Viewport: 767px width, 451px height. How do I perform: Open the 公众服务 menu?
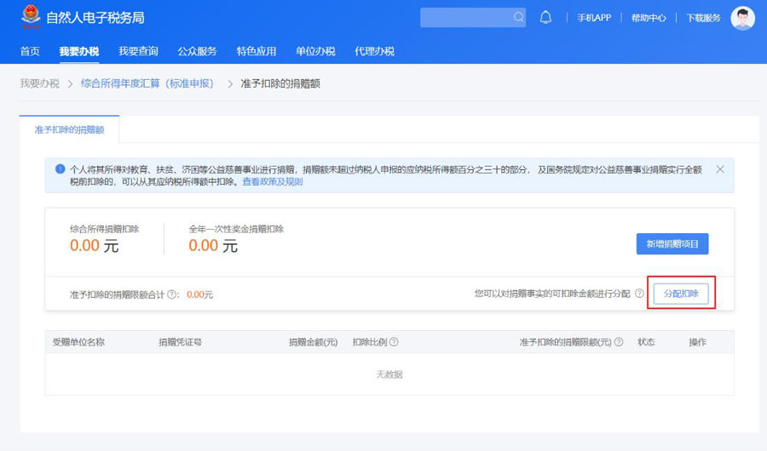[x=197, y=51]
